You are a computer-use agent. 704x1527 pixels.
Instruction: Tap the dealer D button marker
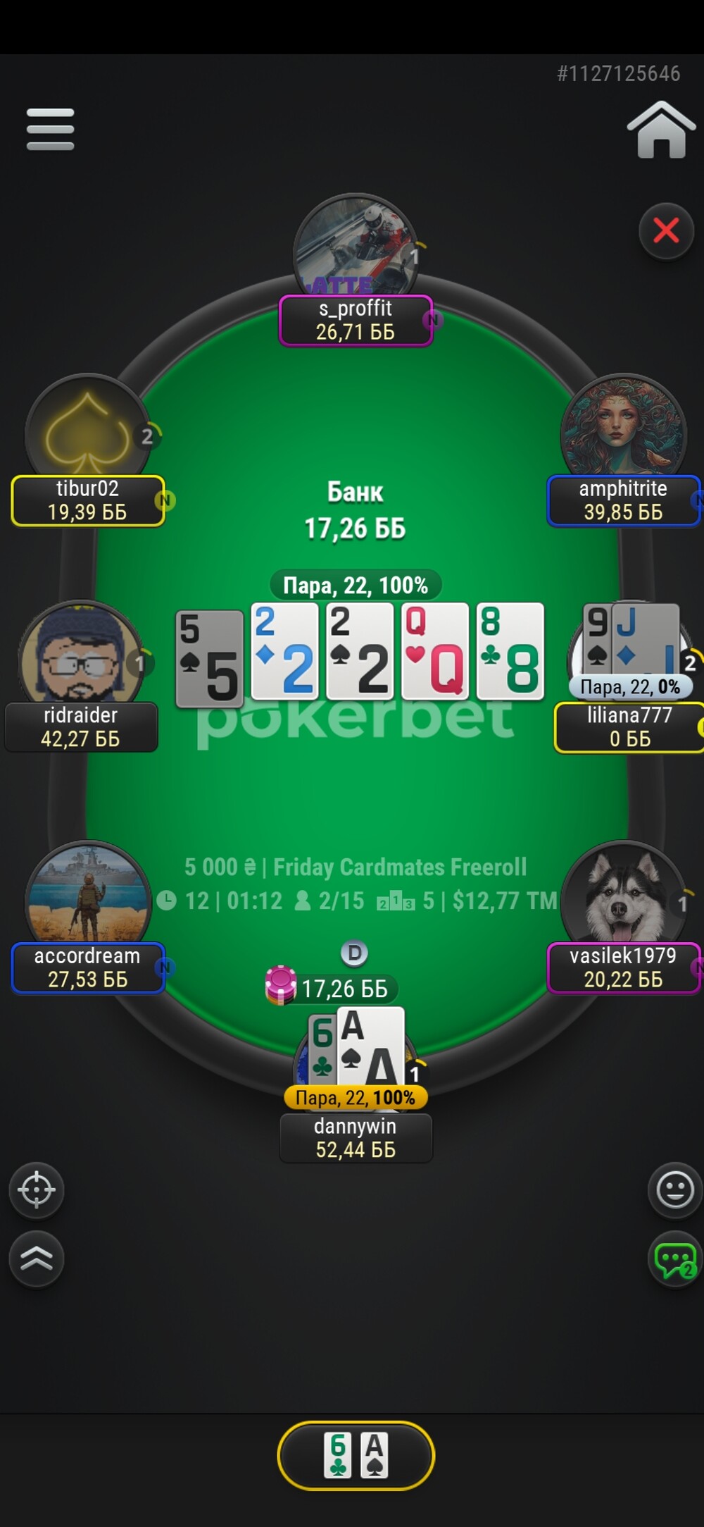(x=355, y=953)
